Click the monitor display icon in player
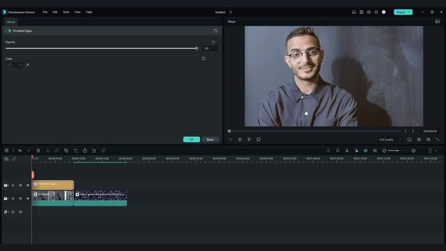Screen dimensions: 446x251 [409, 139]
